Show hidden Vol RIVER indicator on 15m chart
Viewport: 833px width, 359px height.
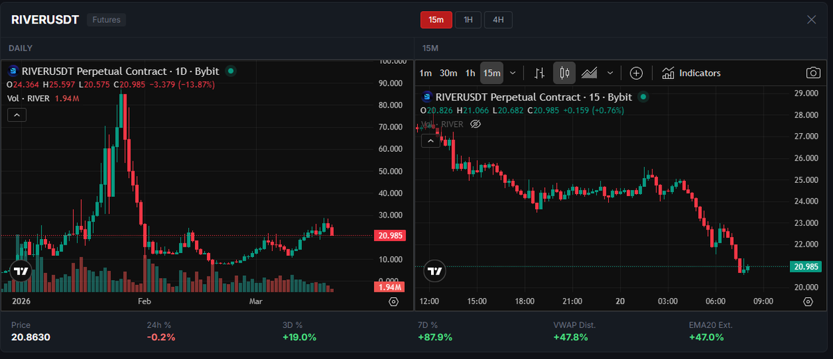476,124
